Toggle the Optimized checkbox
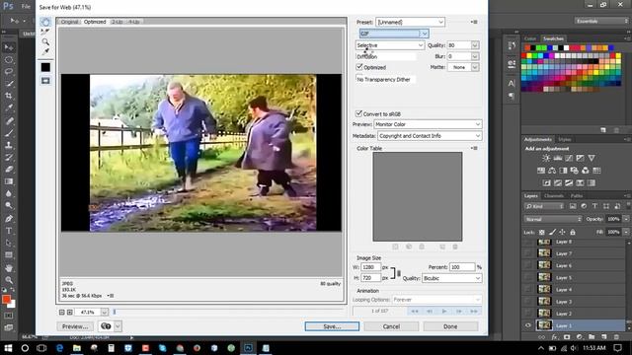The width and height of the screenshot is (632, 355). pyautogui.click(x=359, y=67)
